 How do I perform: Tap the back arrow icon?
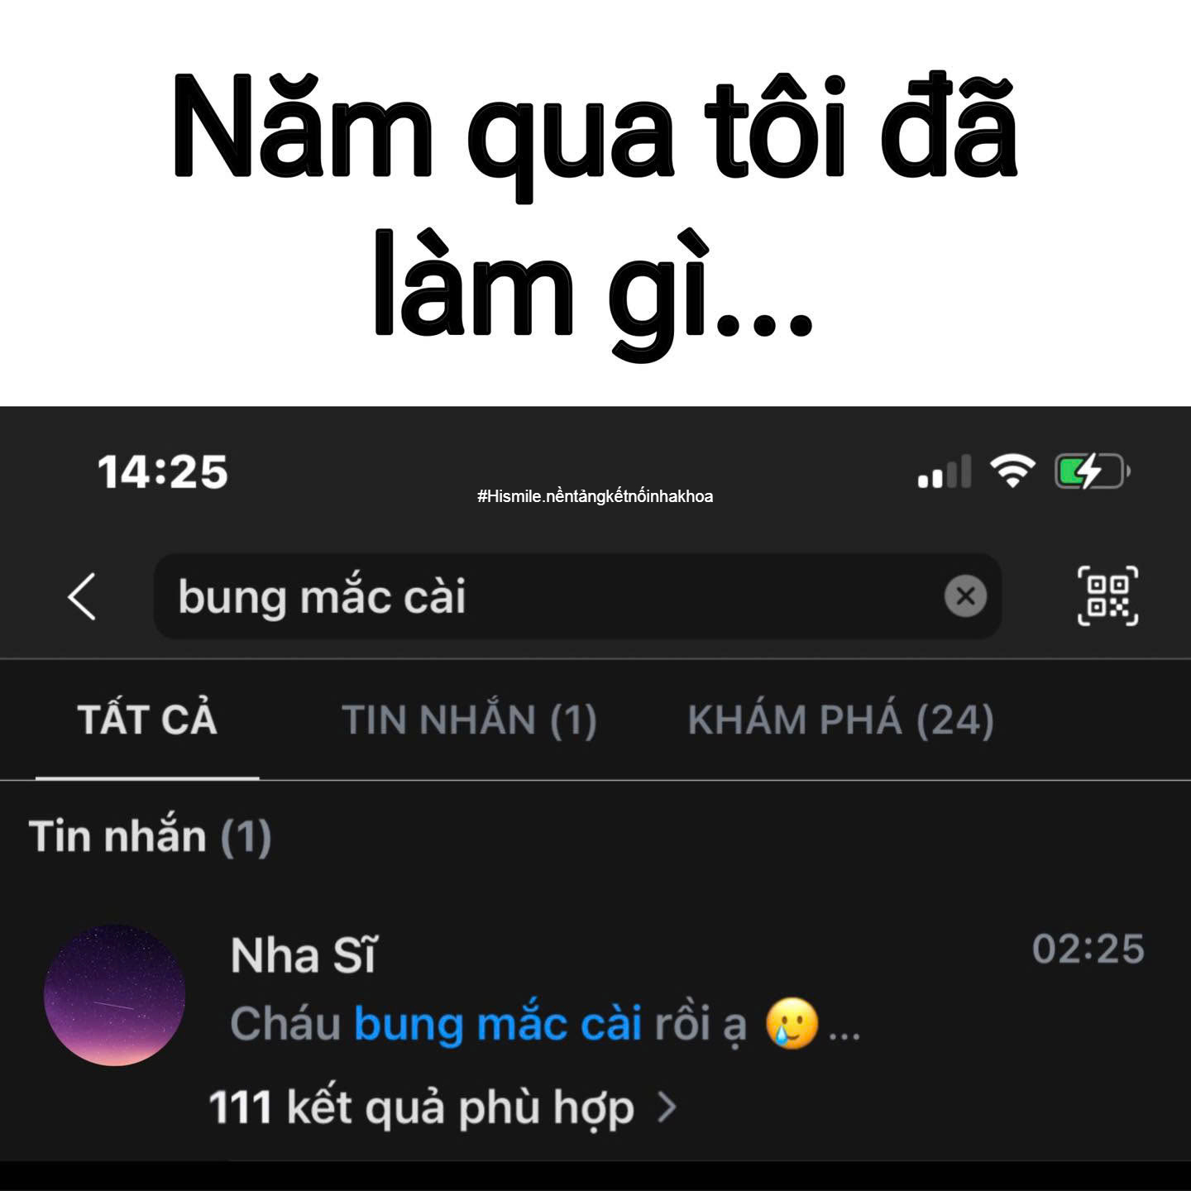pyautogui.click(x=82, y=595)
